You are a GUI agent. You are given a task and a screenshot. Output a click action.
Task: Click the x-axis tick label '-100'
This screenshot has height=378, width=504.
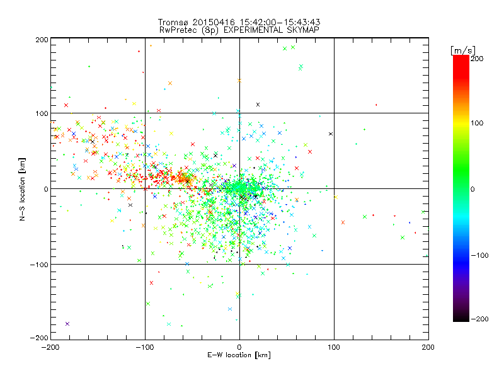pyautogui.click(x=145, y=347)
